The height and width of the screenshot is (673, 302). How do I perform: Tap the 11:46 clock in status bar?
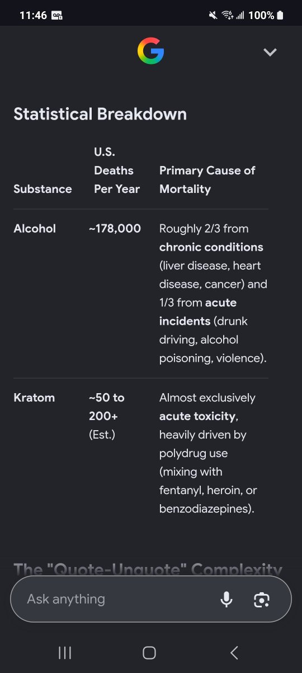33,16
